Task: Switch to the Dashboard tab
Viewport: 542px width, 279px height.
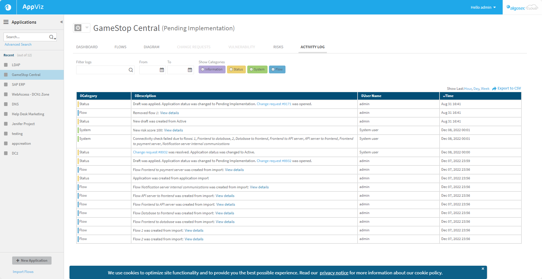Action: pos(87,47)
